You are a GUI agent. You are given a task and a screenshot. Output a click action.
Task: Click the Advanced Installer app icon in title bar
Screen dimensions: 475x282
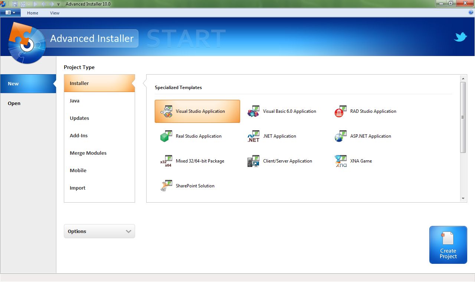[3, 4]
